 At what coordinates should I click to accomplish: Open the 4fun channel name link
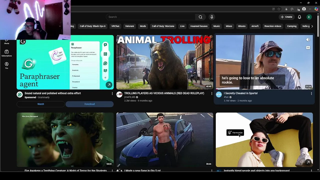tap(226, 97)
